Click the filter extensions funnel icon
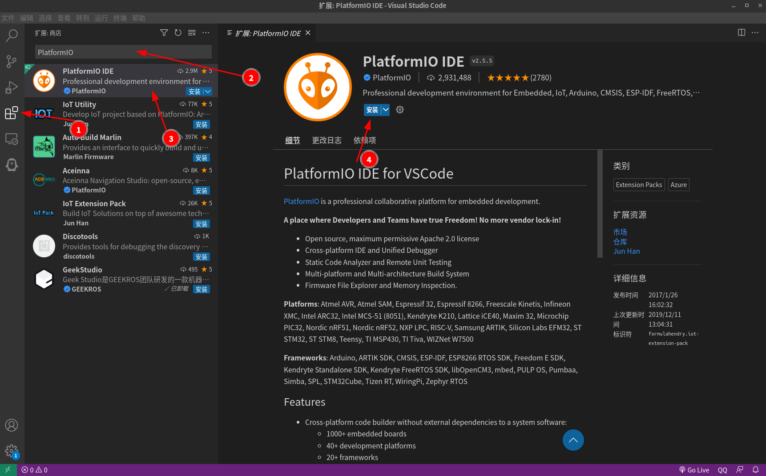766x476 pixels. [164, 33]
